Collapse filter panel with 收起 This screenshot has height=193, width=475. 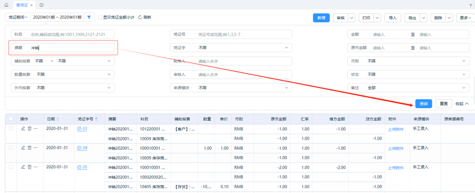(x=462, y=103)
